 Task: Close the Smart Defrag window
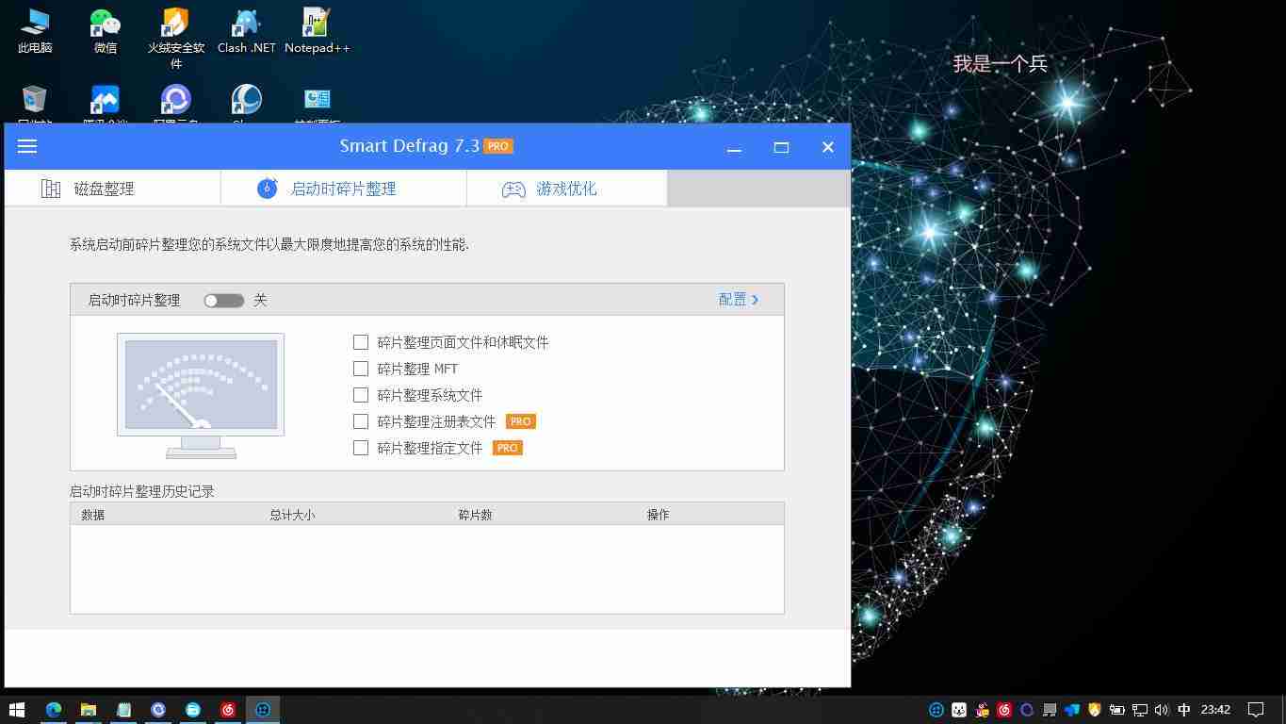point(827,147)
